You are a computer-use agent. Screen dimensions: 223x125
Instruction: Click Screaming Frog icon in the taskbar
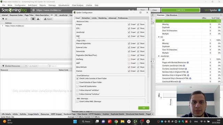click(135, 122)
